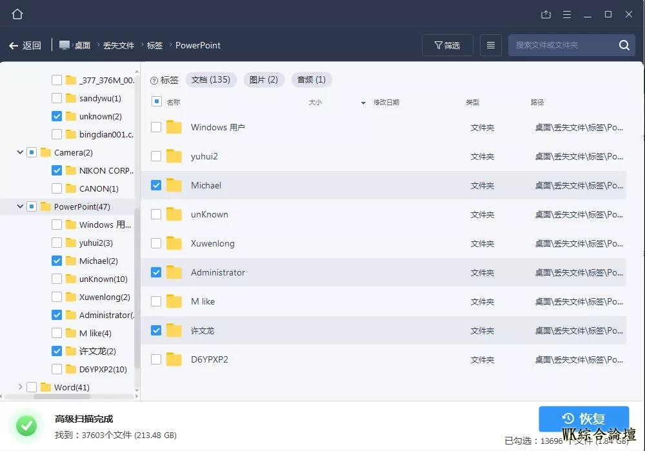
Task: Toggle the select-all checkbox beside 名称
Action: coord(156,102)
